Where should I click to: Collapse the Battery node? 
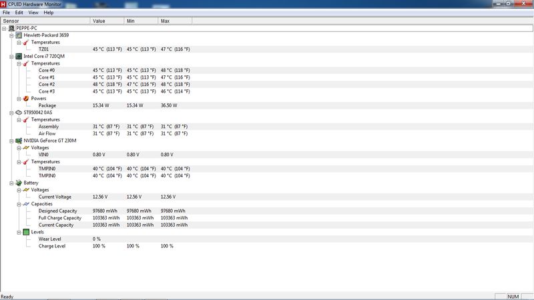pos(11,183)
